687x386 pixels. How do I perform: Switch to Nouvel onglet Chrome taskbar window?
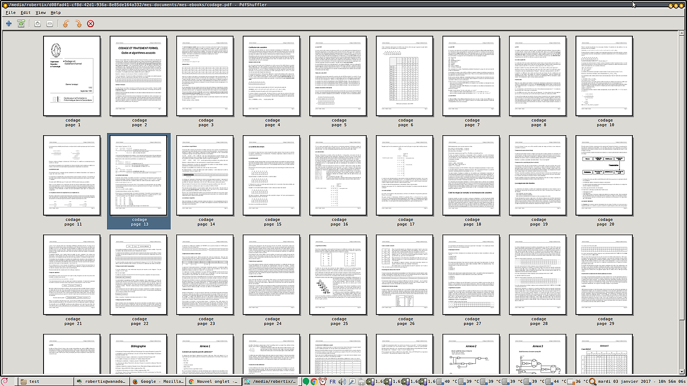click(x=214, y=381)
